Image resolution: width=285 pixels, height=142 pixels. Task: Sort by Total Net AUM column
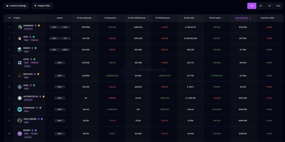tap(241, 18)
